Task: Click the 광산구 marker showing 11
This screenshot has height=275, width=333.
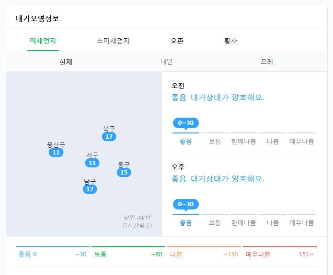Action: [x=56, y=152]
